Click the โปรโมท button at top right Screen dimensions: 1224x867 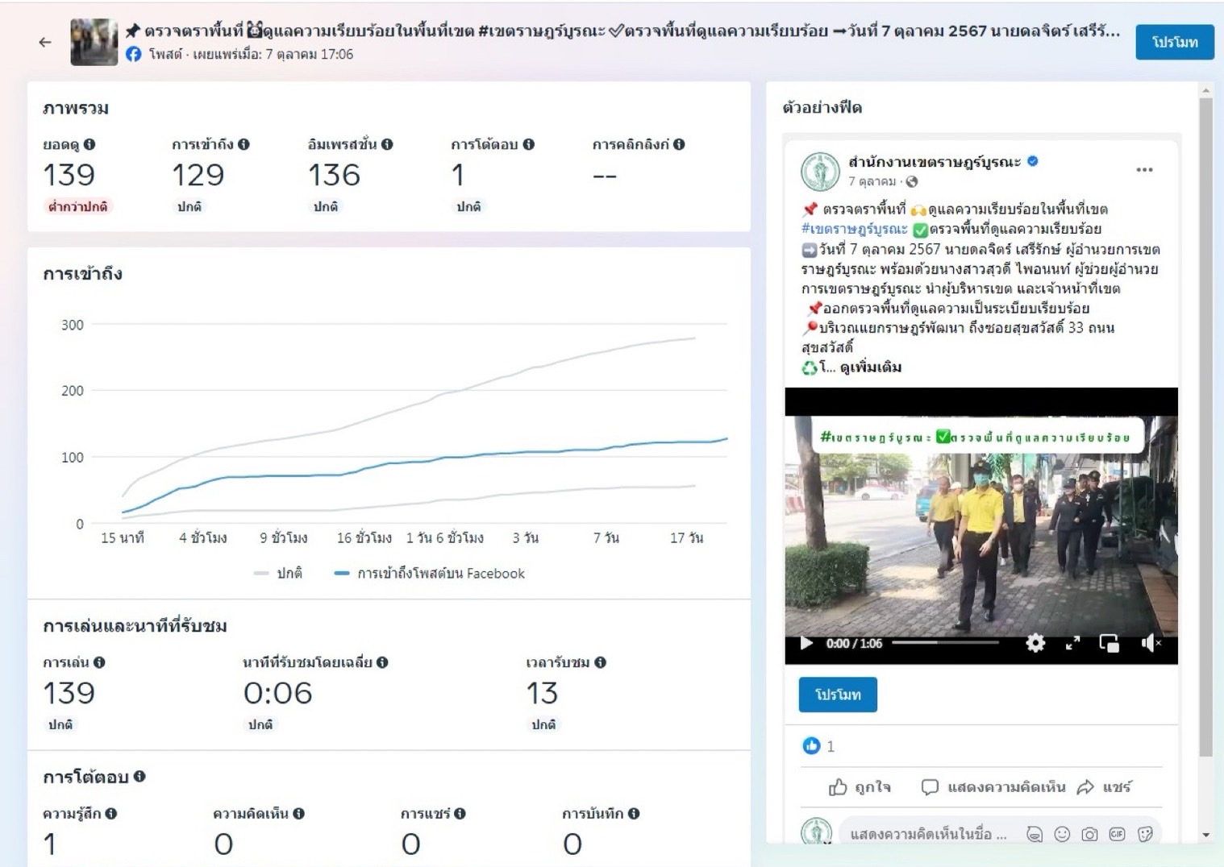[x=1174, y=42]
